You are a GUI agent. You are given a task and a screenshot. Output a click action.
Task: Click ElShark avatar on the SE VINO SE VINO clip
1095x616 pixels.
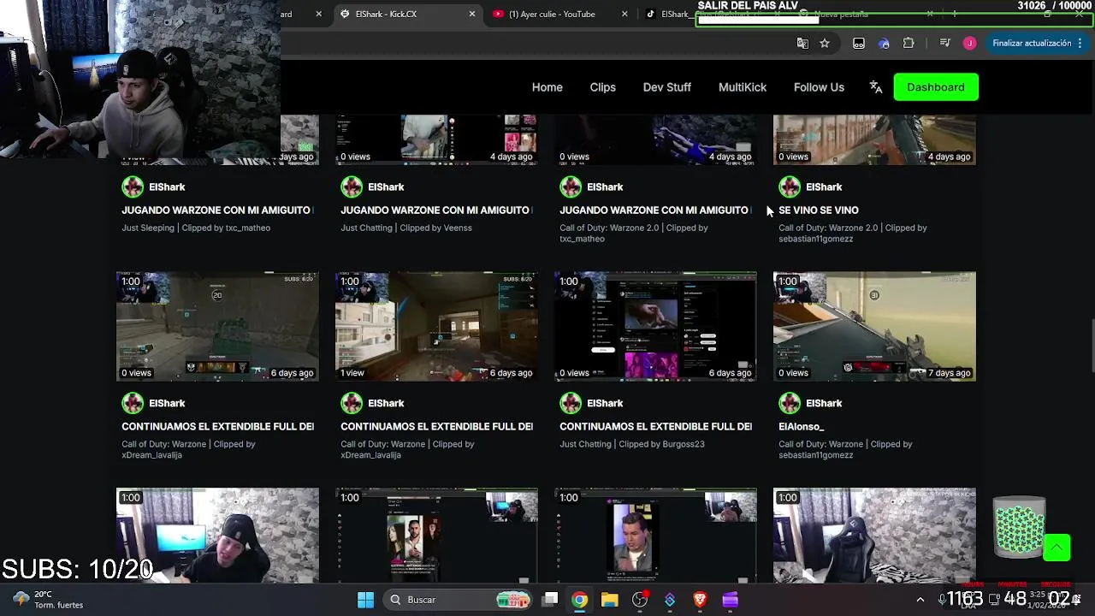coord(790,187)
